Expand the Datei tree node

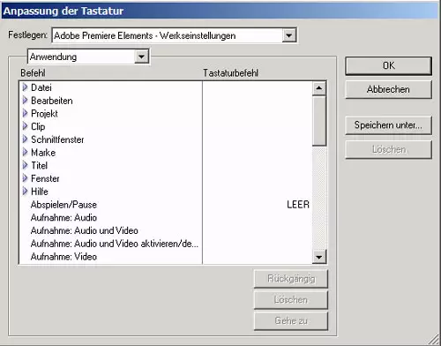click(25, 87)
